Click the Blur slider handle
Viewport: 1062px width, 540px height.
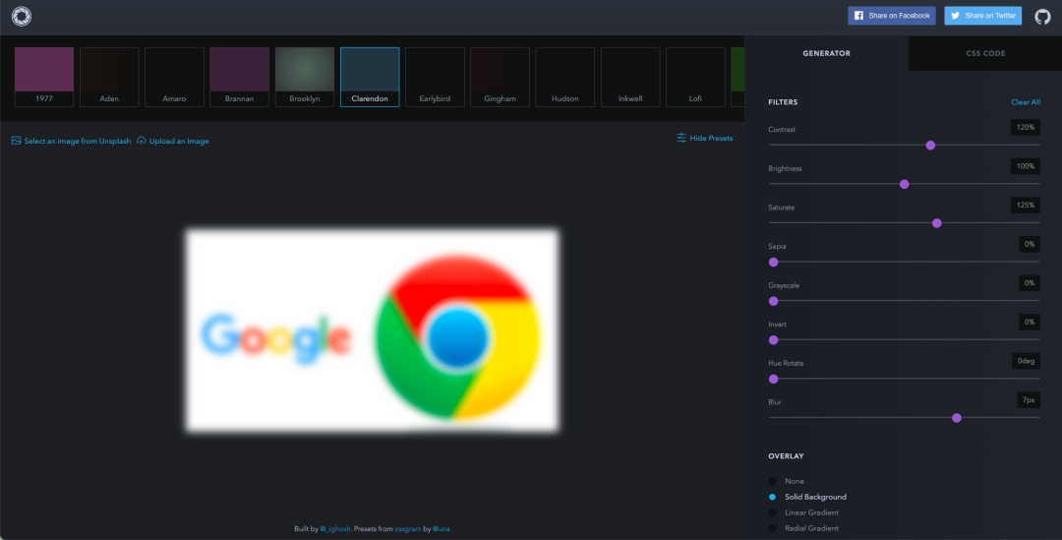[957, 418]
